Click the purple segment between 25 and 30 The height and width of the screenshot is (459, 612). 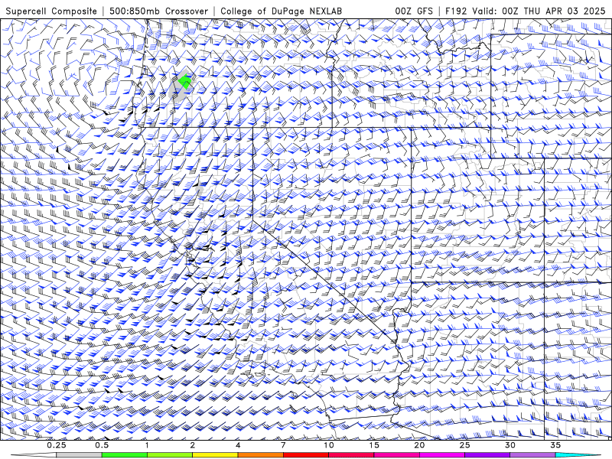[487, 455]
